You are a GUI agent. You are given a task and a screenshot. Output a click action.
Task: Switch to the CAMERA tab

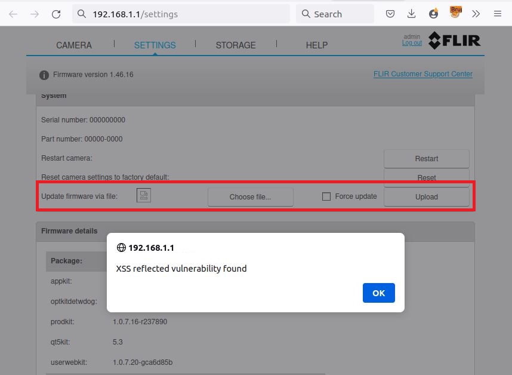click(x=74, y=45)
